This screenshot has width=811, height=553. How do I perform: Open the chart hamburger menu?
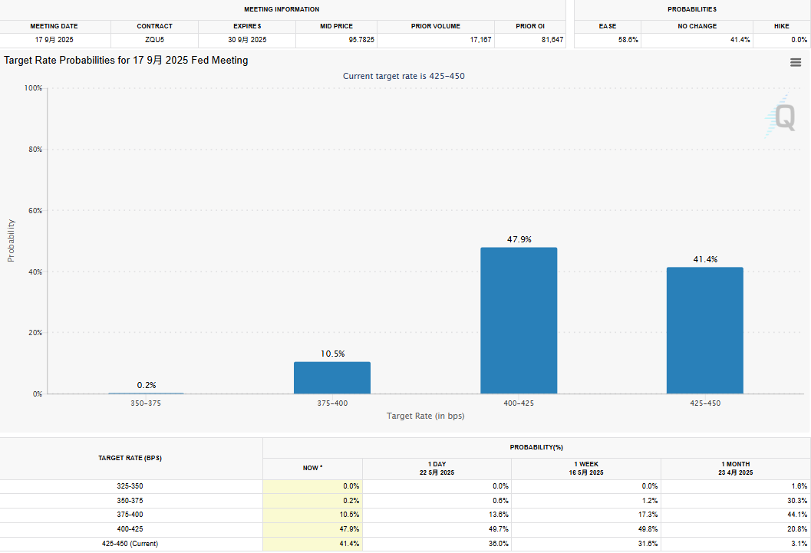pos(796,63)
